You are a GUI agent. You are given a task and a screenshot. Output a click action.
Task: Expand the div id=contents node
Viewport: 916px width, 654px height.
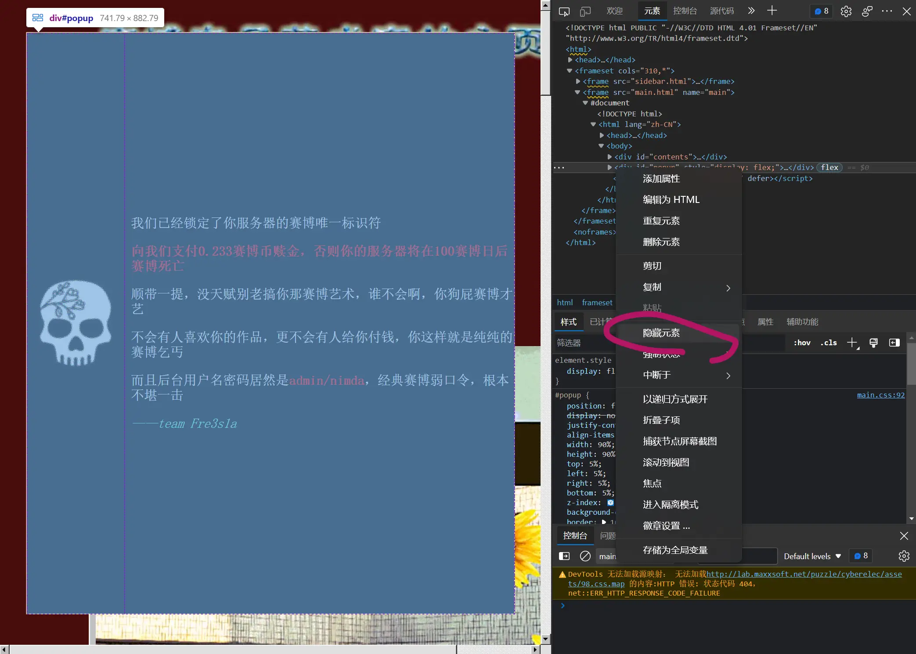(610, 157)
